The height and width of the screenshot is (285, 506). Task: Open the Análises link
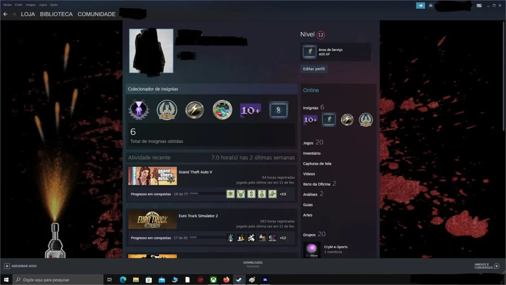coord(313,194)
